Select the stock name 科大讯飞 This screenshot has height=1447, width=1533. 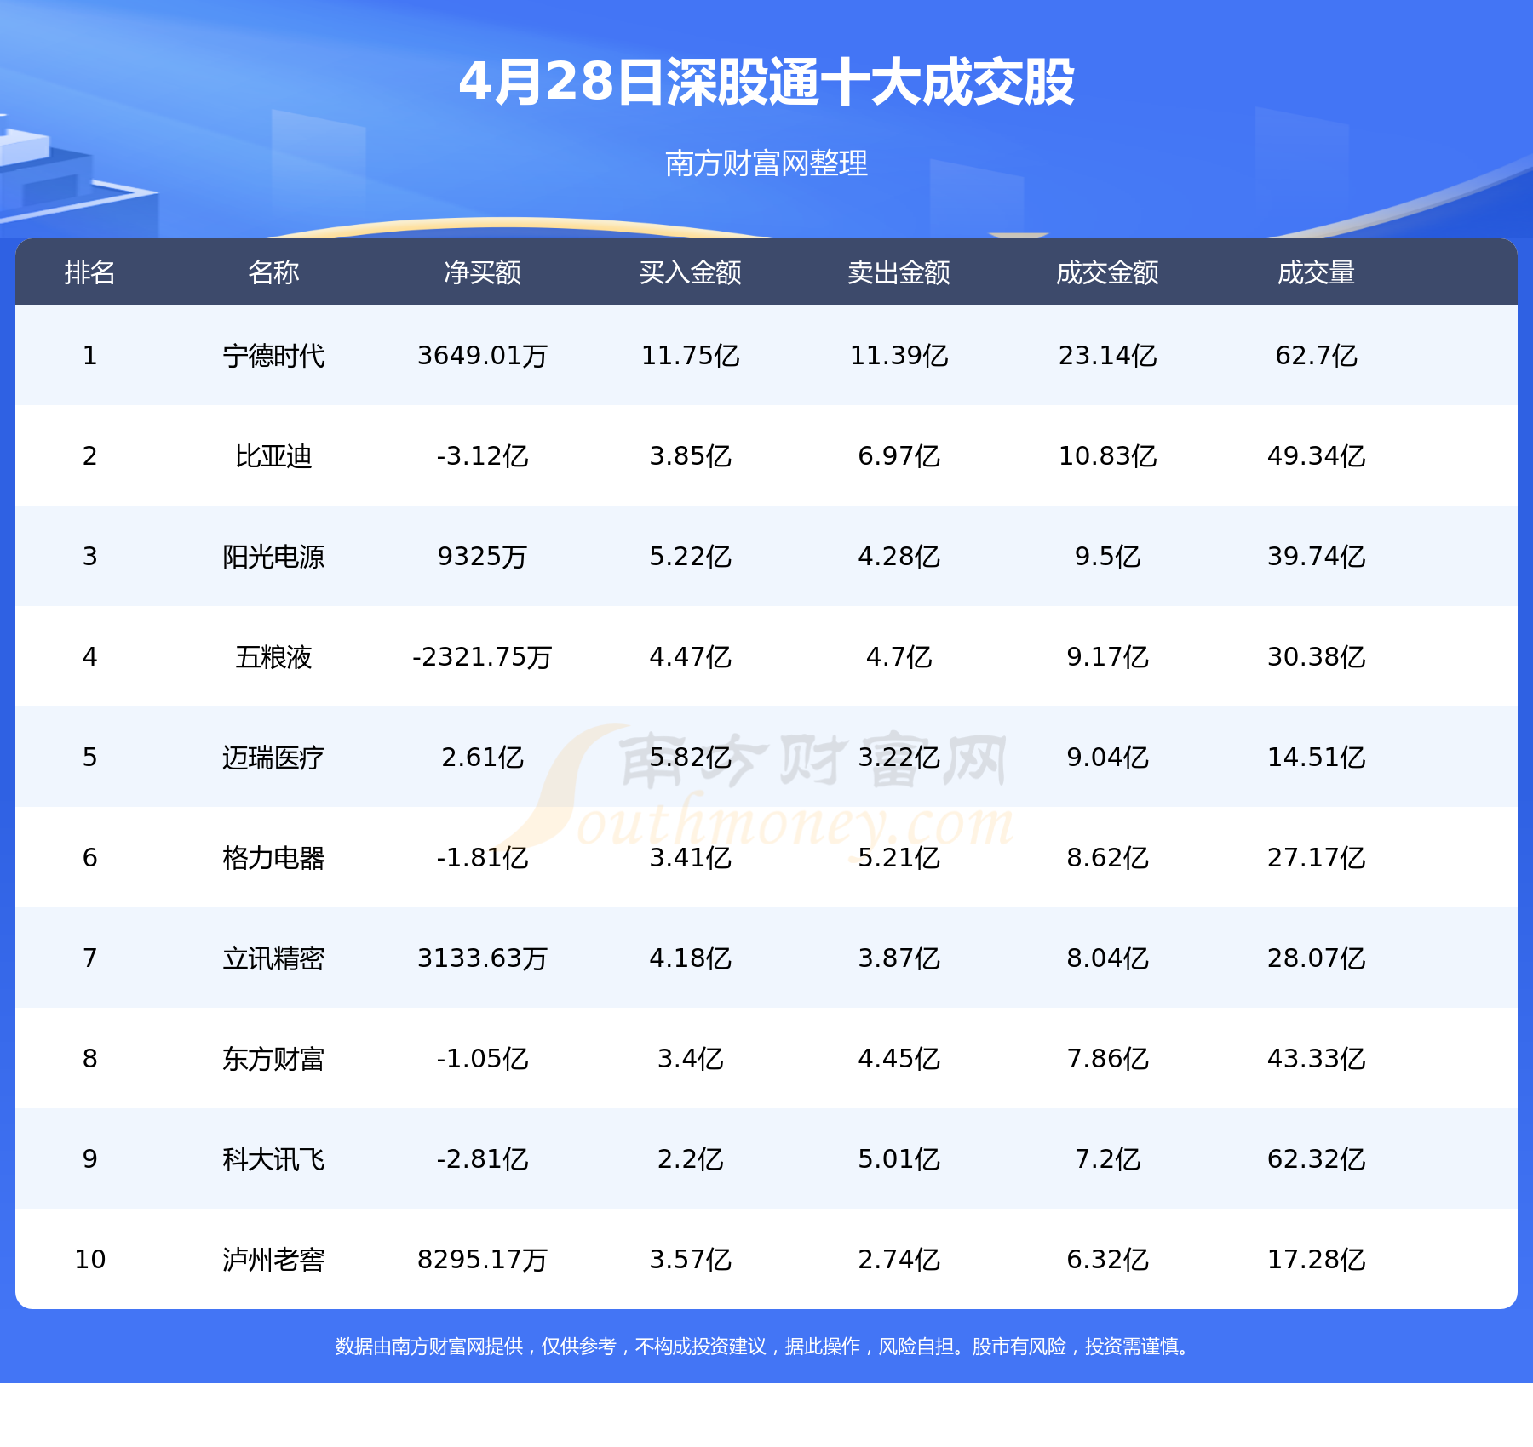pyautogui.click(x=273, y=1159)
